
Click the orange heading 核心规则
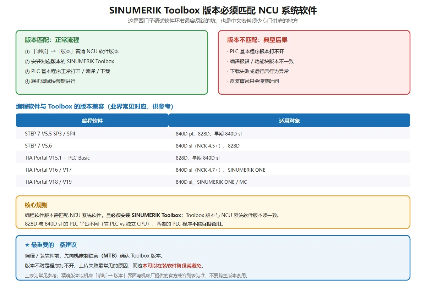(x=36, y=205)
